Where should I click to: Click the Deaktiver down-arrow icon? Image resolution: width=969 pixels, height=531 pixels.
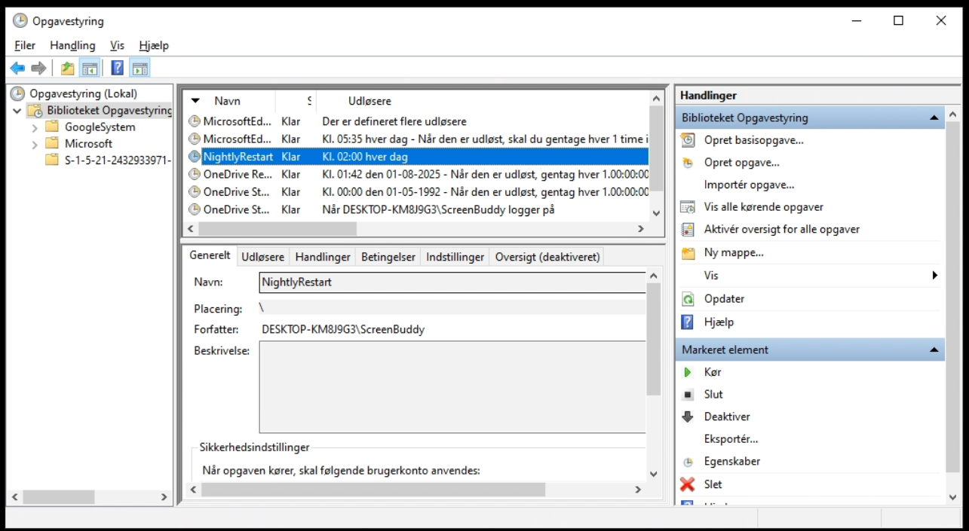click(x=687, y=417)
